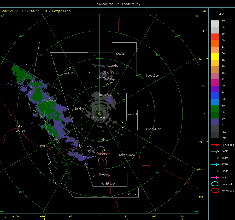Pick the dark orange 57-60 dBZ swatch
This screenshot has width=235, height=220.
click(215, 43)
